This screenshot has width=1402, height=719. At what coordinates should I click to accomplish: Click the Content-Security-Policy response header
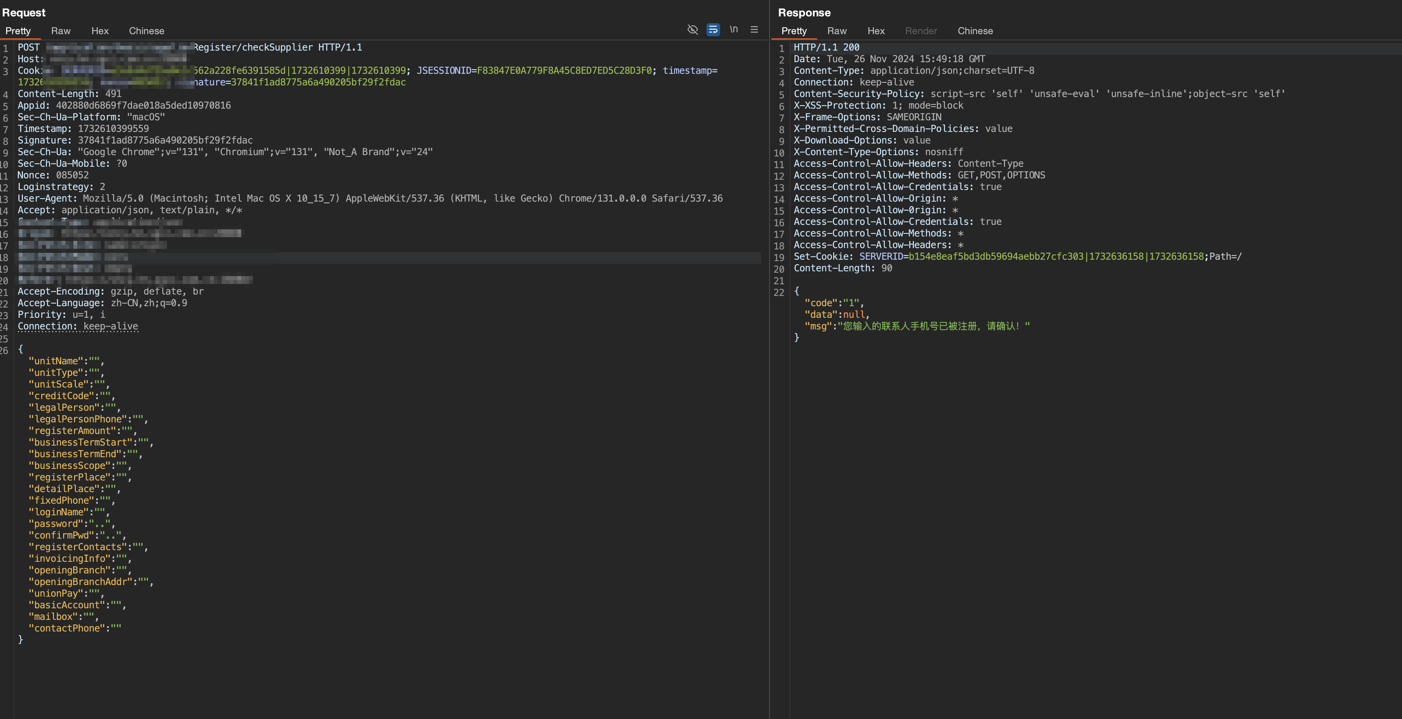pyautogui.click(x=1040, y=94)
